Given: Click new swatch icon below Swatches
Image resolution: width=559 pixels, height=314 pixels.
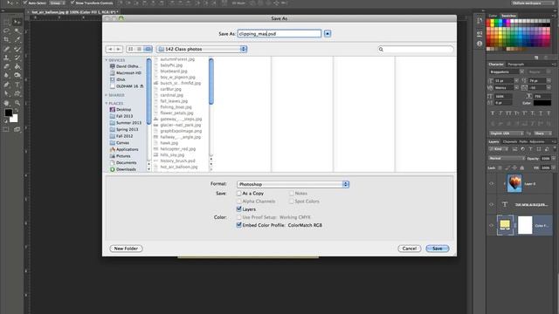Looking at the screenshot, I should tap(536, 58).
